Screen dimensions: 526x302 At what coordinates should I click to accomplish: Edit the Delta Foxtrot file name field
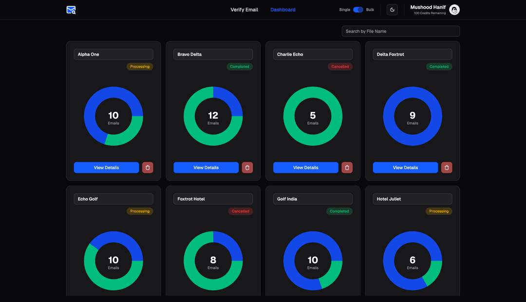point(413,55)
